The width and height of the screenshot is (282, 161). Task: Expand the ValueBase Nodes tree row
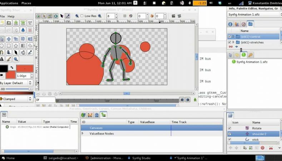coord(83,133)
